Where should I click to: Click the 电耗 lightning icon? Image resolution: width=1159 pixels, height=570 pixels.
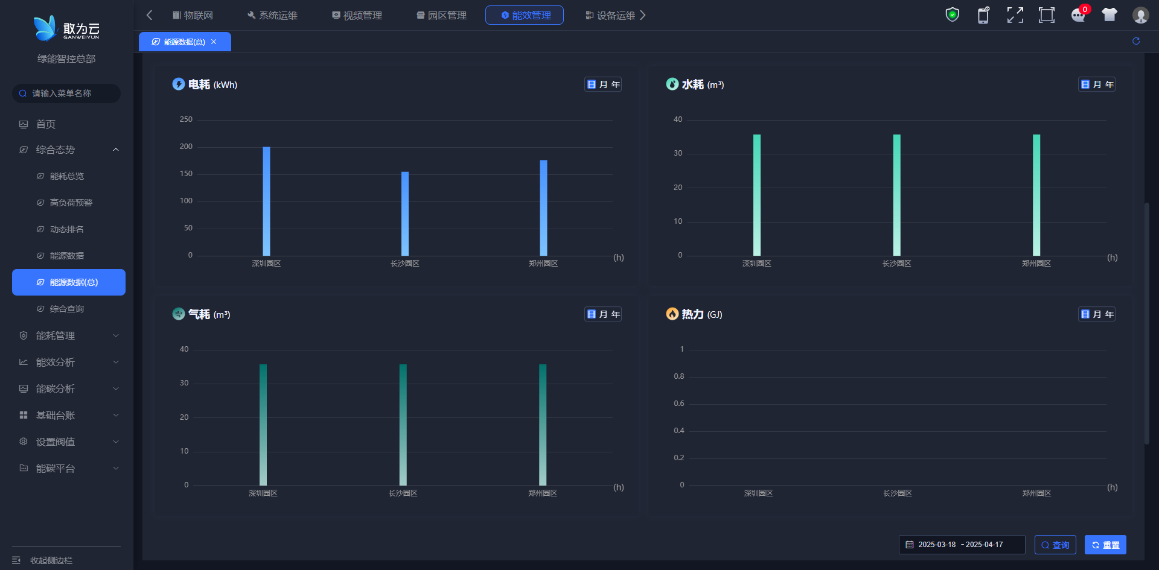coord(179,84)
